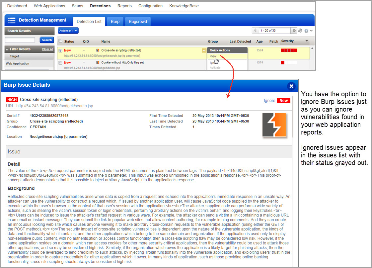Image resolution: width=372 pixels, height=268 pixels.
Task: Switch to the Detection List tab
Action: [x=89, y=21]
